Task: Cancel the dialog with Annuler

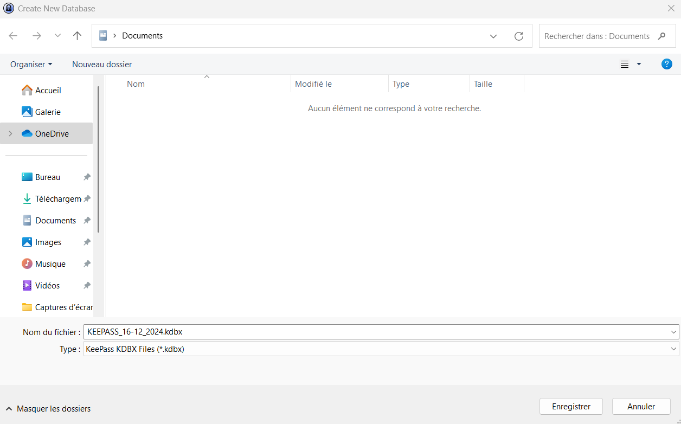Action: (641, 406)
